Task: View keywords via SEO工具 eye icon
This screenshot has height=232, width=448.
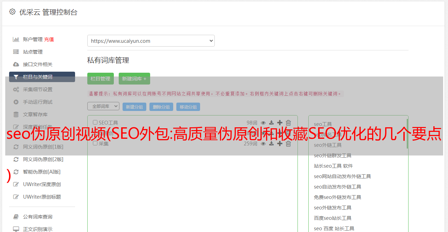Action: [x=263, y=123]
